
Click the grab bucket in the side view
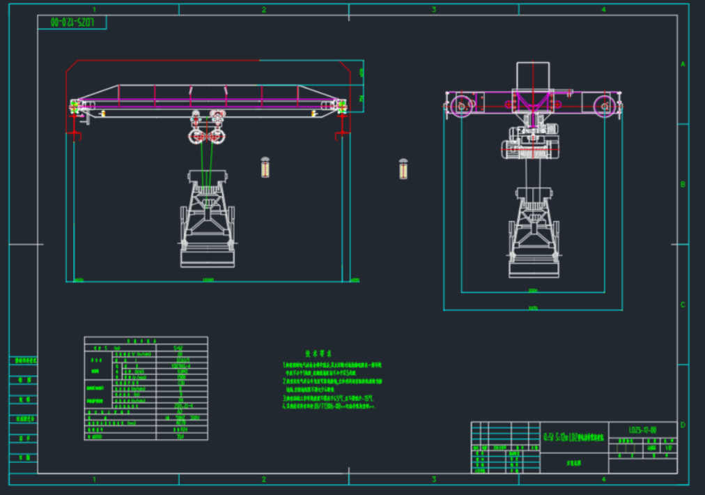coord(534,232)
